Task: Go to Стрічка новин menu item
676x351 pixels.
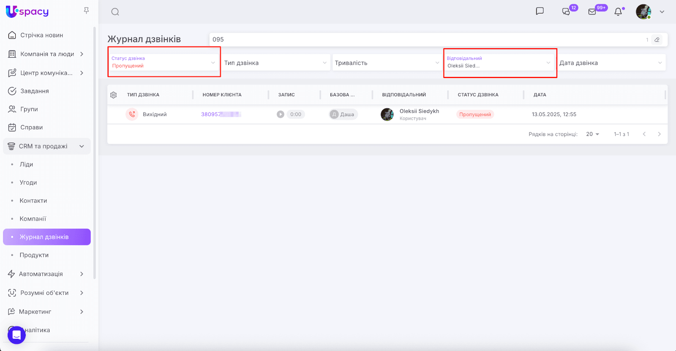Action: click(41, 35)
